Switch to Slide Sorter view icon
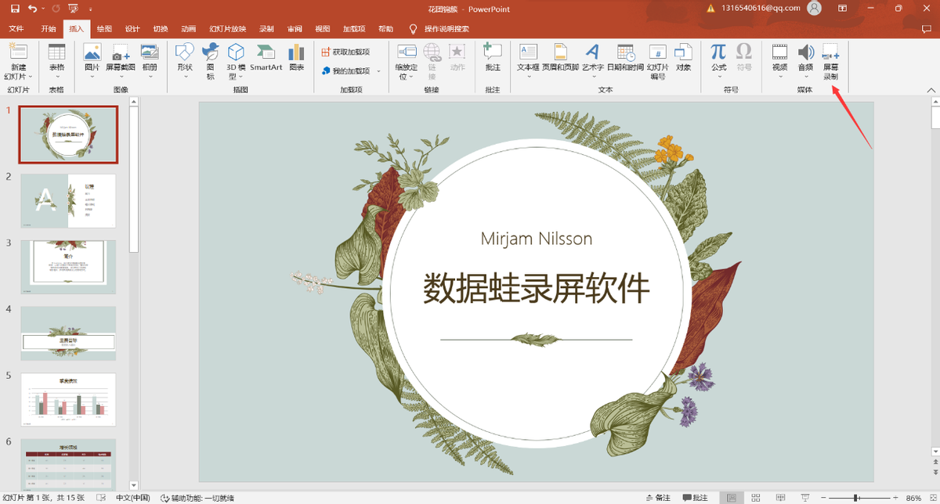 tap(756, 498)
